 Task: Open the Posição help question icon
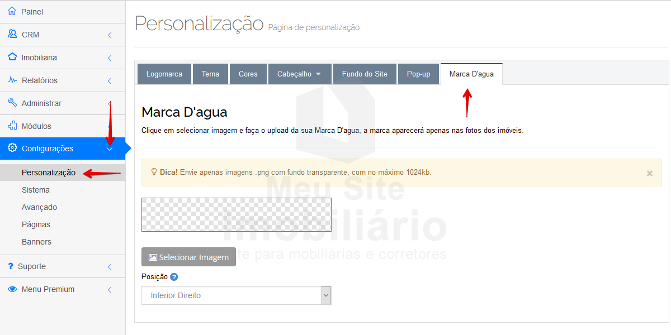pos(174,277)
